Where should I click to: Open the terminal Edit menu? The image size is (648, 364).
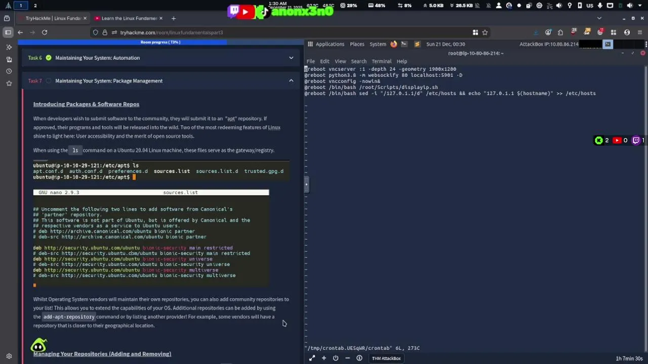tap(325, 61)
